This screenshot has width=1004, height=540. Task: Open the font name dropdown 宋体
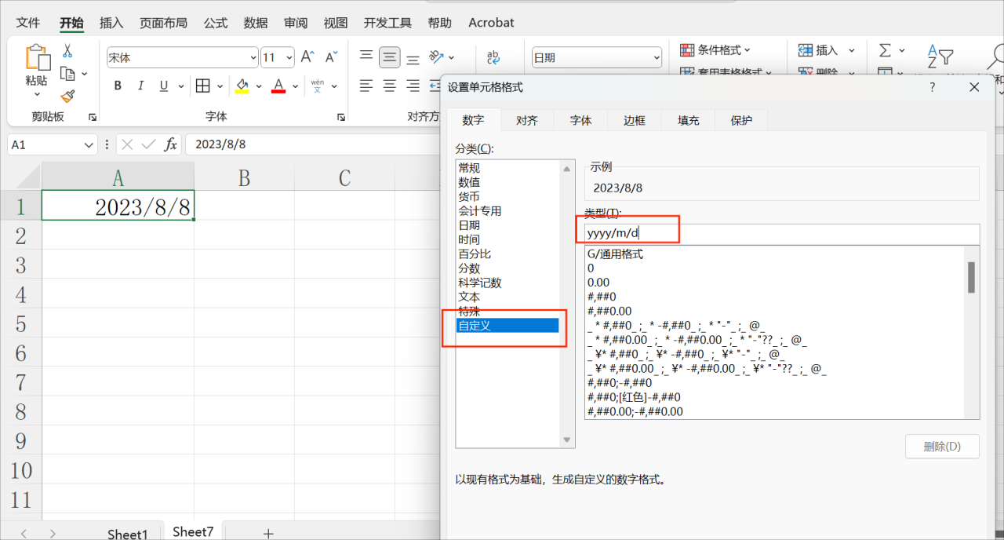tap(253, 57)
